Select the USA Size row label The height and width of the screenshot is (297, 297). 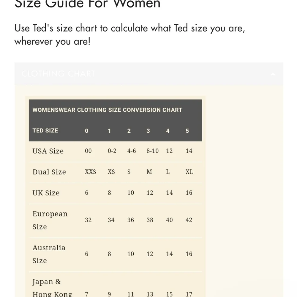click(48, 151)
